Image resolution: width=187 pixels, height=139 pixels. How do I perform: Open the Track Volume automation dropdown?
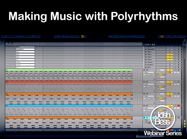tap(149, 75)
